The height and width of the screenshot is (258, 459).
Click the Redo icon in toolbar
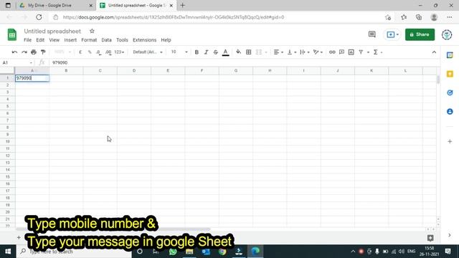24,52
